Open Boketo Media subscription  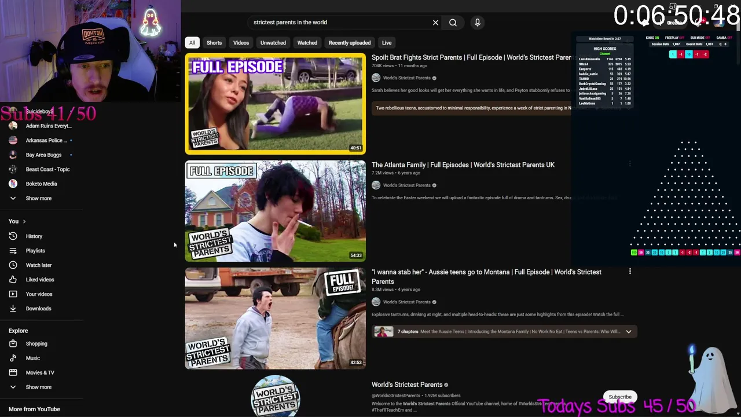[42, 184]
